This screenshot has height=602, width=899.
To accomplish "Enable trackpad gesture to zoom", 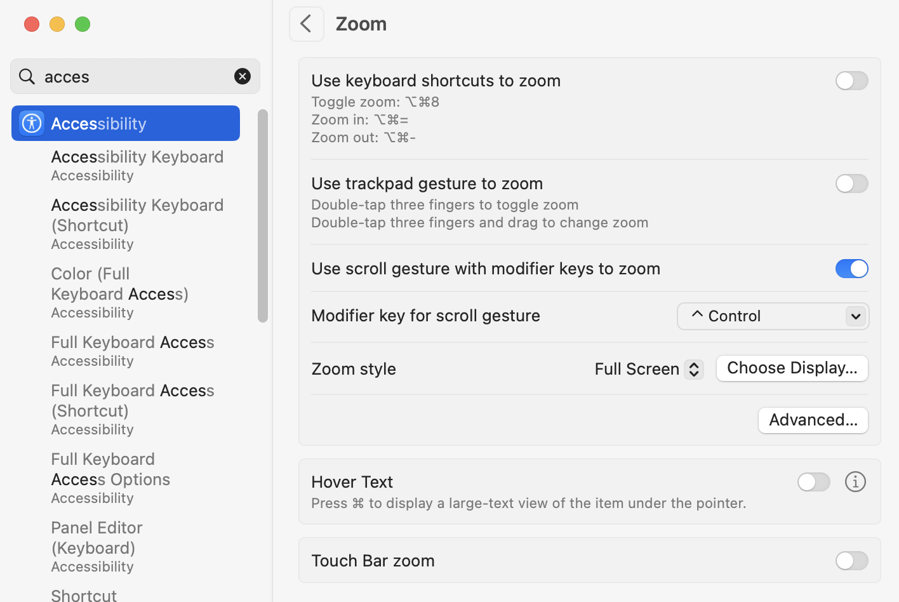I will pos(851,184).
